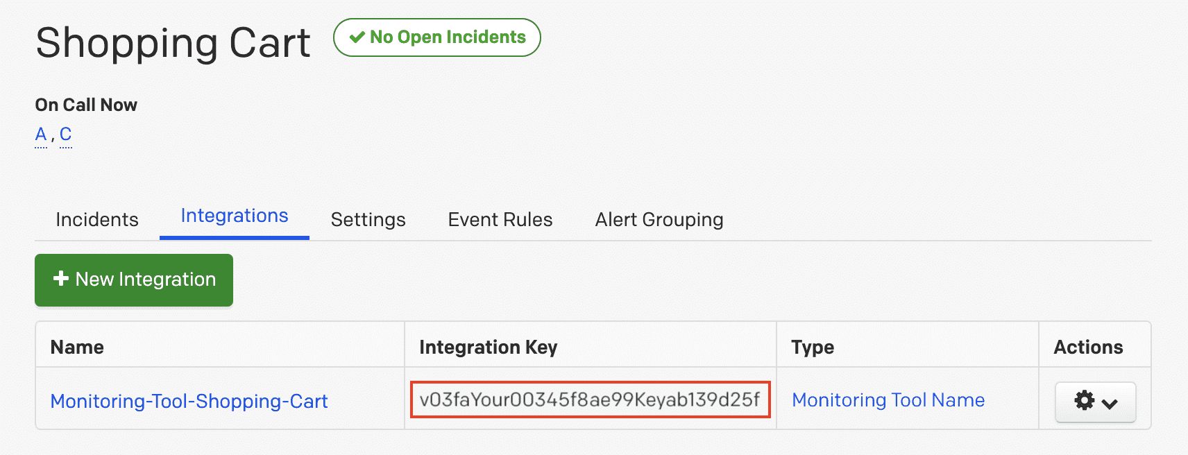The width and height of the screenshot is (1188, 455).
Task: Click the Monitoring Tool Name type link
Action: click(888, 400)
